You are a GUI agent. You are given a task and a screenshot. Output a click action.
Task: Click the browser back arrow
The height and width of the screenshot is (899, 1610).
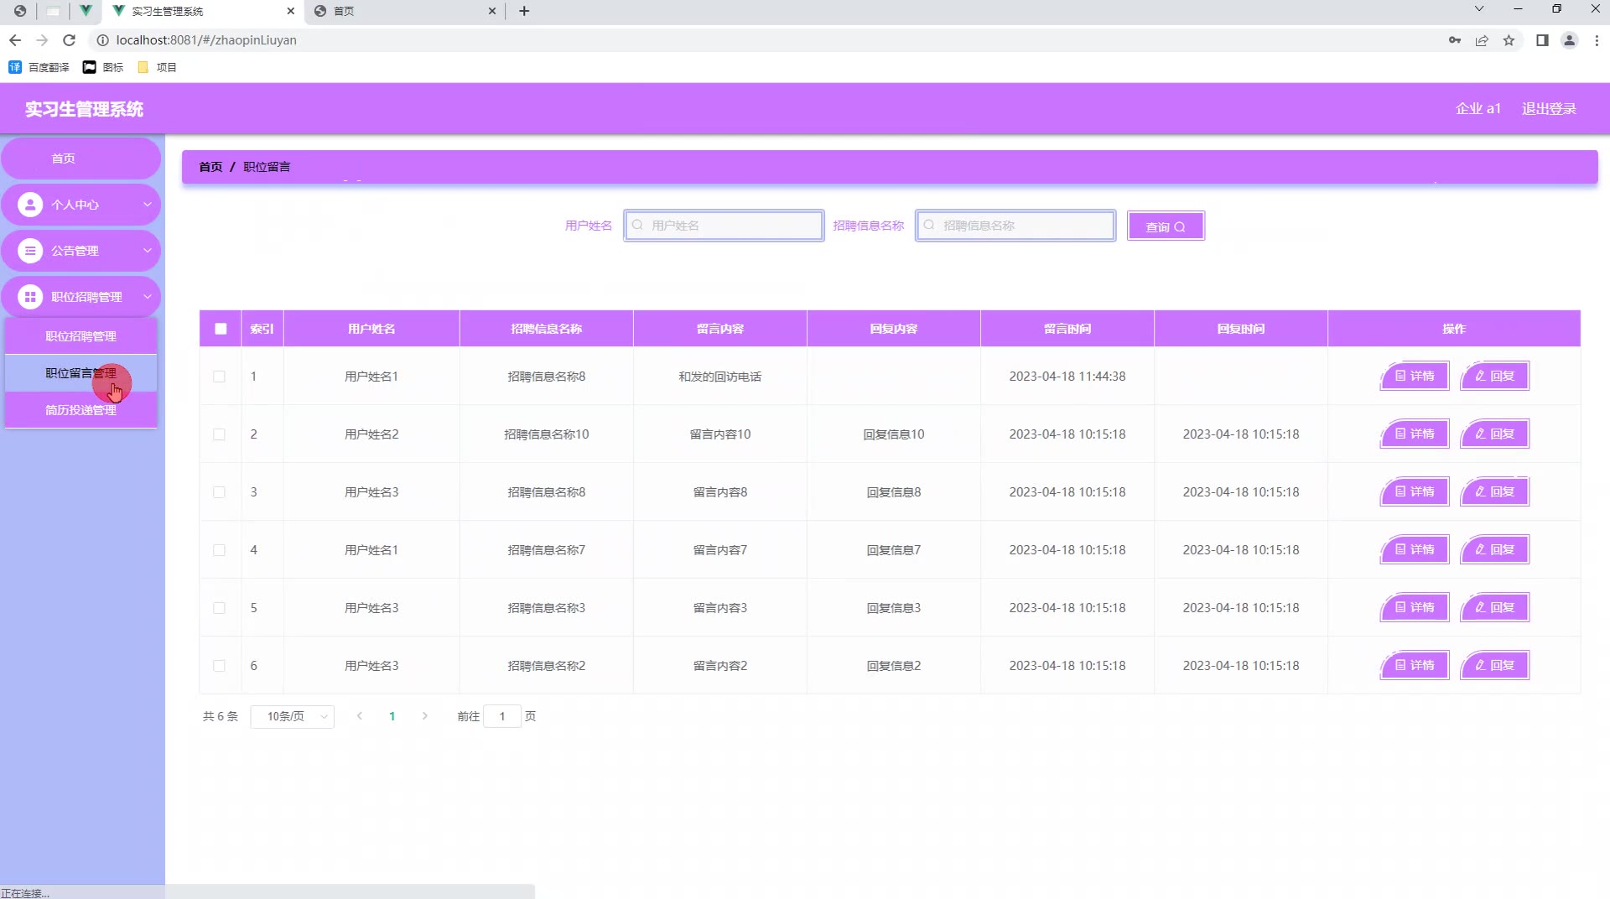click(15, 40)
